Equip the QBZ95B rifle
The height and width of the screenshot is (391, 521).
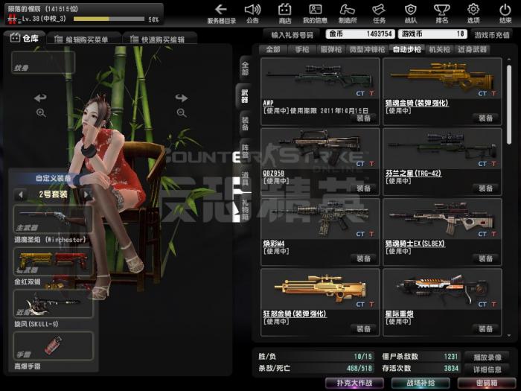click(x=363, y=188)
